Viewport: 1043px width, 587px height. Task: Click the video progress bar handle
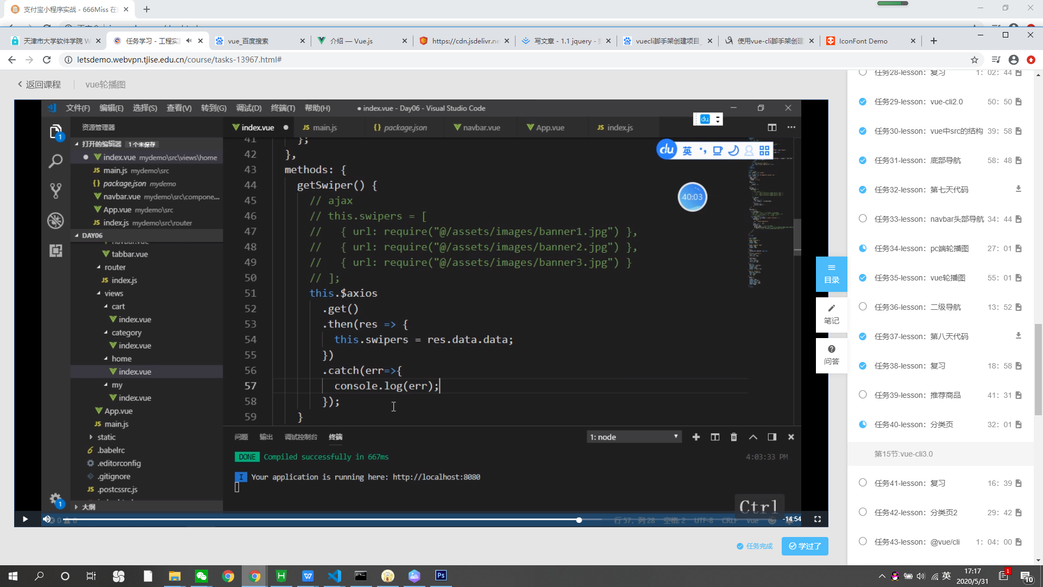(x=579, y=520)
